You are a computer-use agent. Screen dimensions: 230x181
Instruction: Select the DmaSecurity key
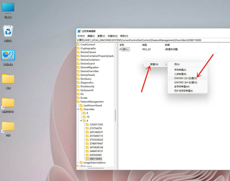pos(87,86)
